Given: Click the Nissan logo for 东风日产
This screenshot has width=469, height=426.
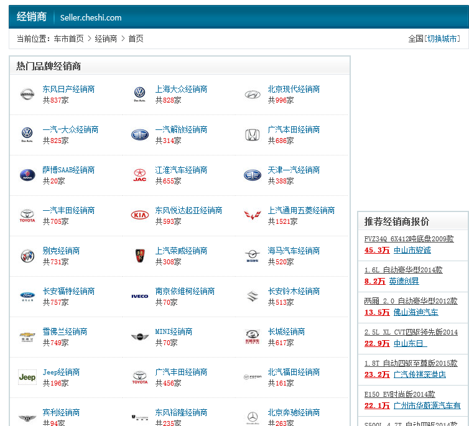Looking at the screenshot, I should 27,95.
